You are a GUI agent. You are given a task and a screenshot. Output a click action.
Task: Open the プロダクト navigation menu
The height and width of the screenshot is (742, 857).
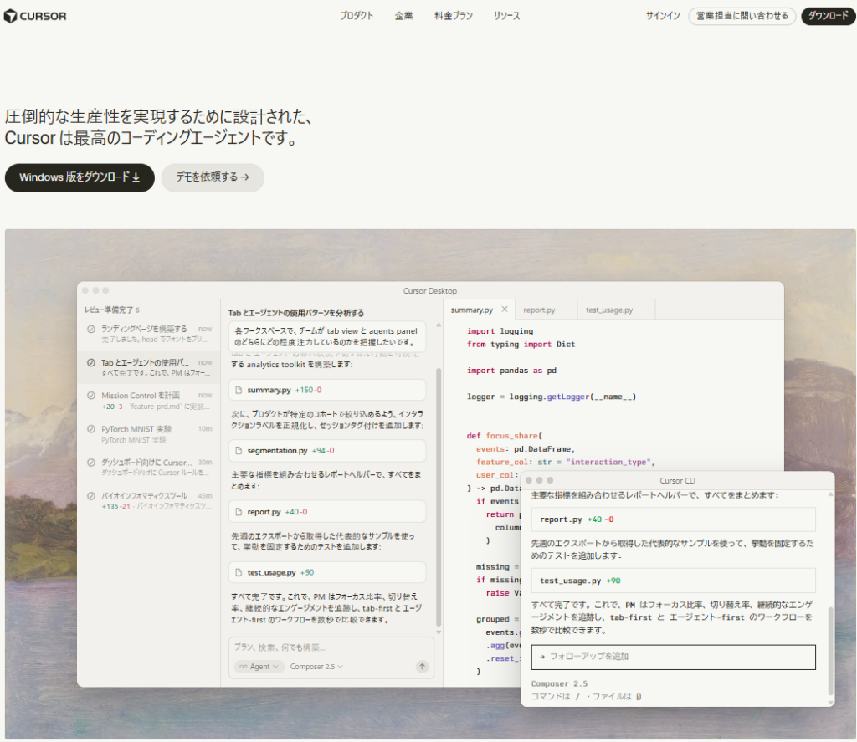tap(357, 16)
